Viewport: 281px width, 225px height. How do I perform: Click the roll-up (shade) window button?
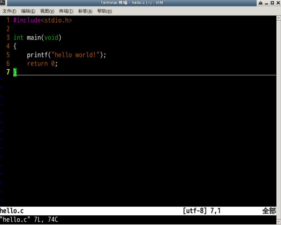pyautogui.click(x=260, y=3)
